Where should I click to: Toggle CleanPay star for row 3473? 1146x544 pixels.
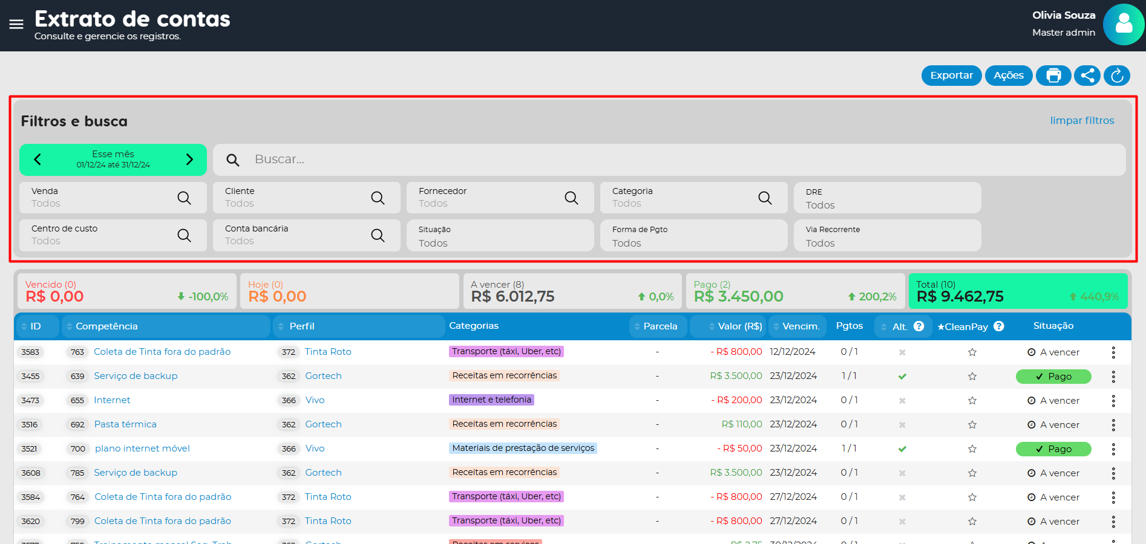(x=972, y=401)
